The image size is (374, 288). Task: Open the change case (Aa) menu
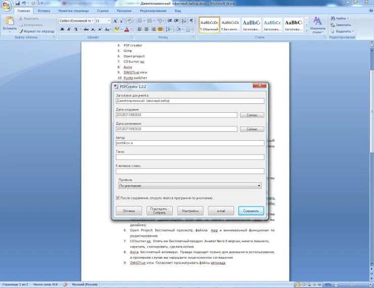(x=108, y=29)
